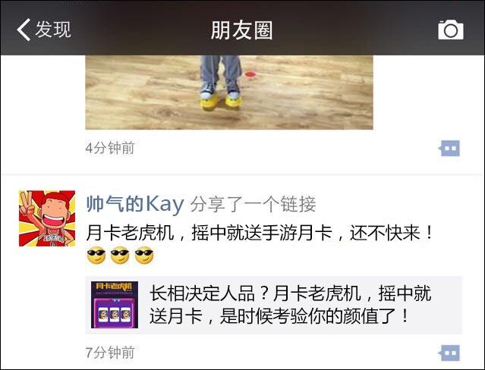Click comment bubble icon beside 4分钟前
This screenshot has height=370, width=485.
pos(449,149)
